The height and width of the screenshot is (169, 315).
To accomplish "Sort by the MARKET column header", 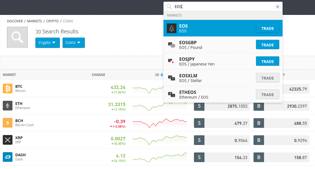I will 9,75.
